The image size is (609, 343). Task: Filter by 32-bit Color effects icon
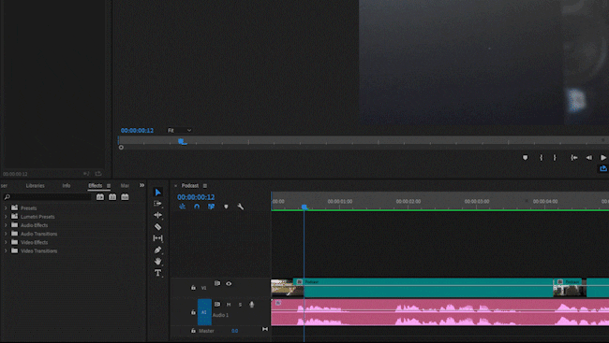click(112, 197)
